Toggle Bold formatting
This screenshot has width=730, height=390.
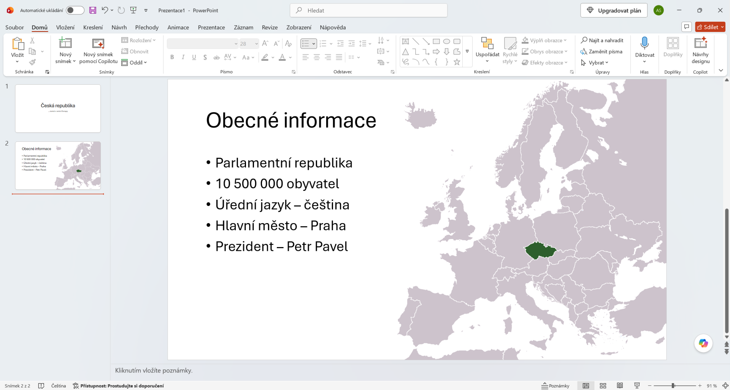[x=172, y=57]
